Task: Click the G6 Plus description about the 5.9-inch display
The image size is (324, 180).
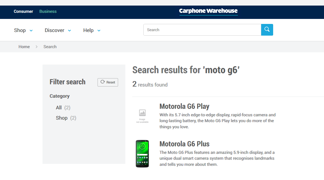Action: 217,158
